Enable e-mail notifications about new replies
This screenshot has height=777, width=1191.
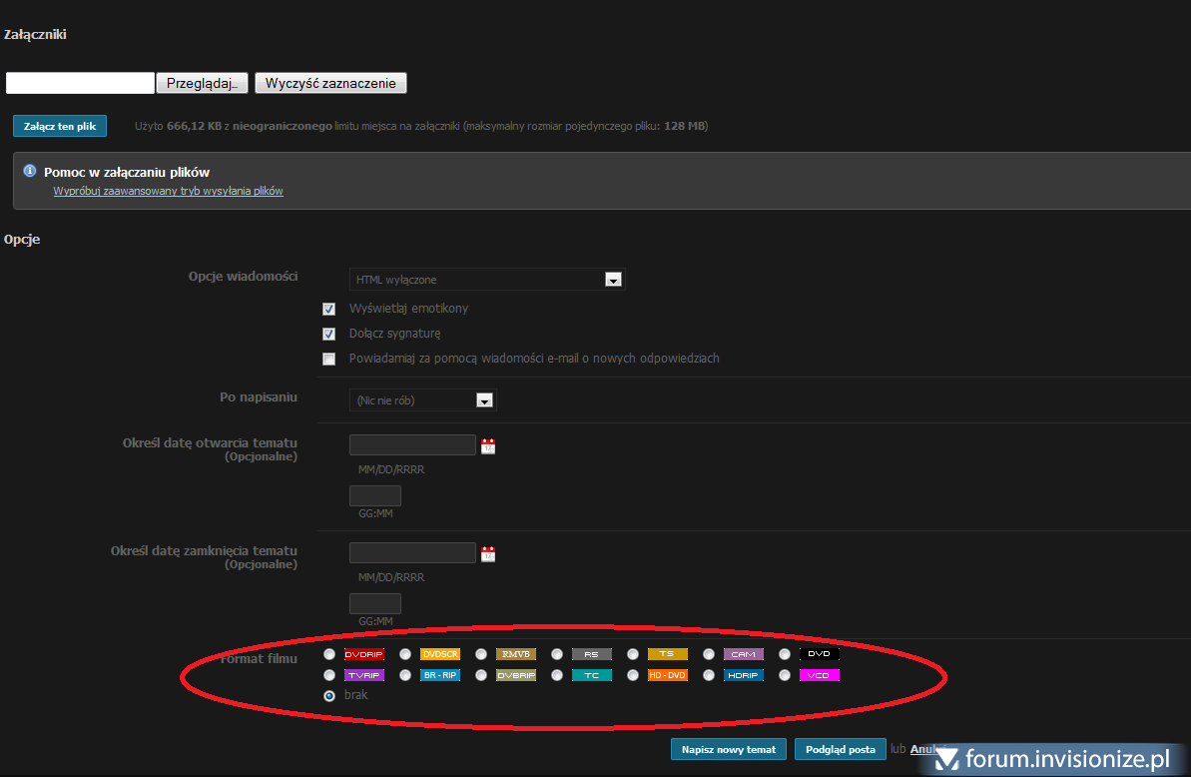pyautogui.click(x=328, y=360)
